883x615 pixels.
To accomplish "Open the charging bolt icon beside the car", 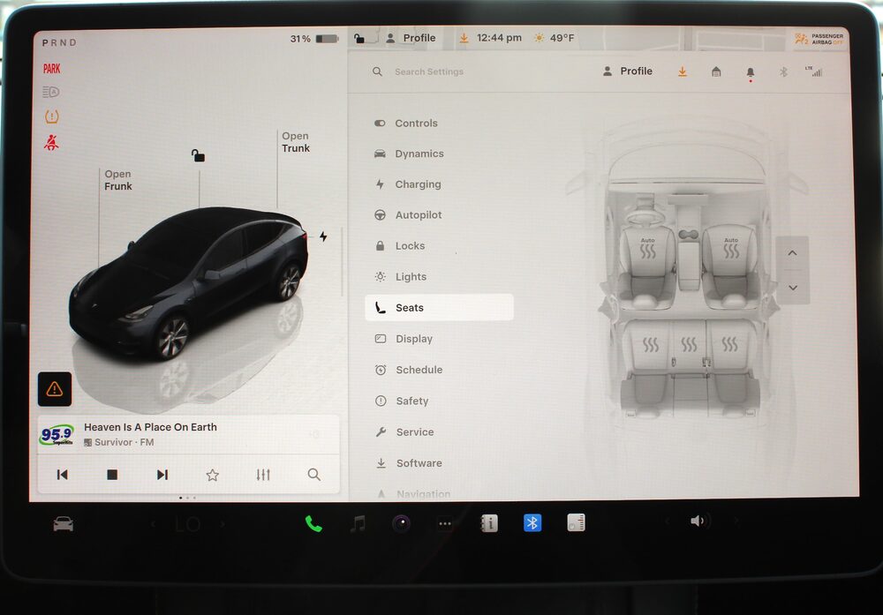I will 323,236.
